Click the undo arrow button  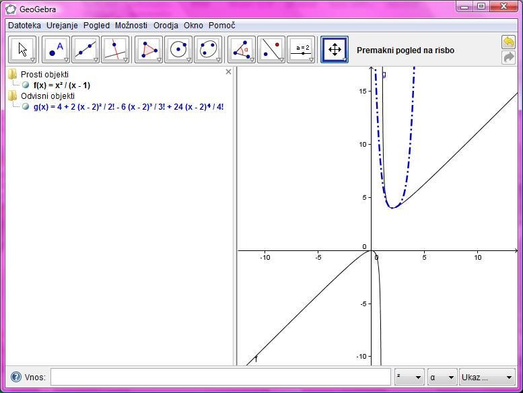508,42
